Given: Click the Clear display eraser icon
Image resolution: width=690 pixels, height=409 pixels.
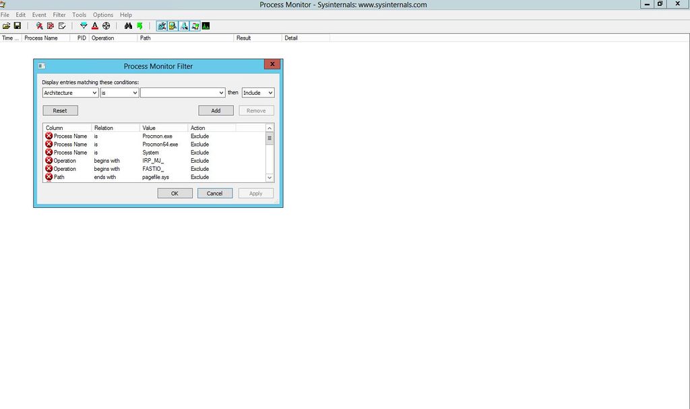Looking at the screenshot, I should [62, 26].
